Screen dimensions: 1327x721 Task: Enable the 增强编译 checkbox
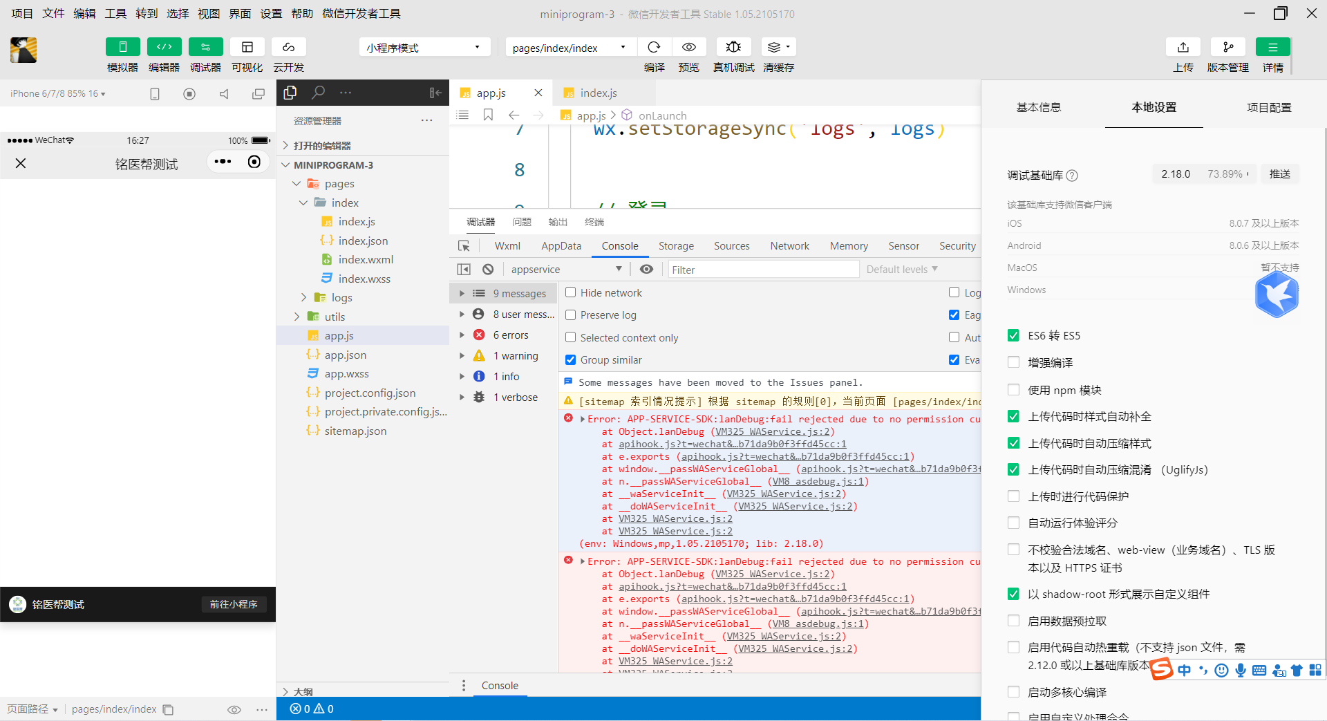click(1013, 362)
